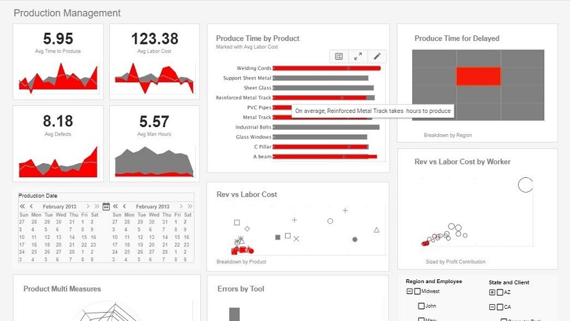Click left calendar's February 2013 title
Screen dimensions: 570x321
60,207
